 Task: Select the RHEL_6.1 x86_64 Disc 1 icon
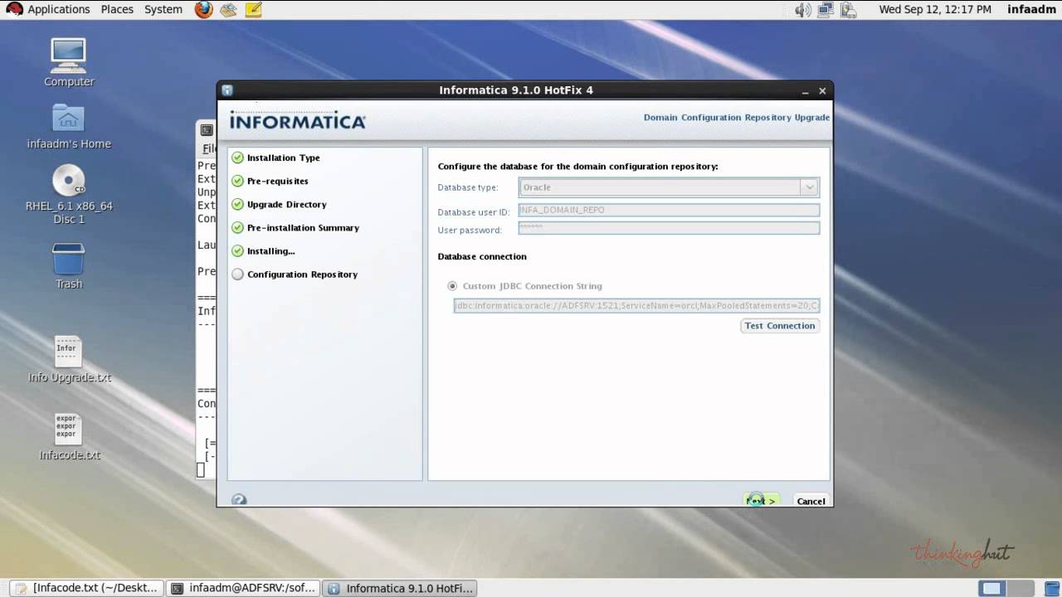(x=69, y=181)
